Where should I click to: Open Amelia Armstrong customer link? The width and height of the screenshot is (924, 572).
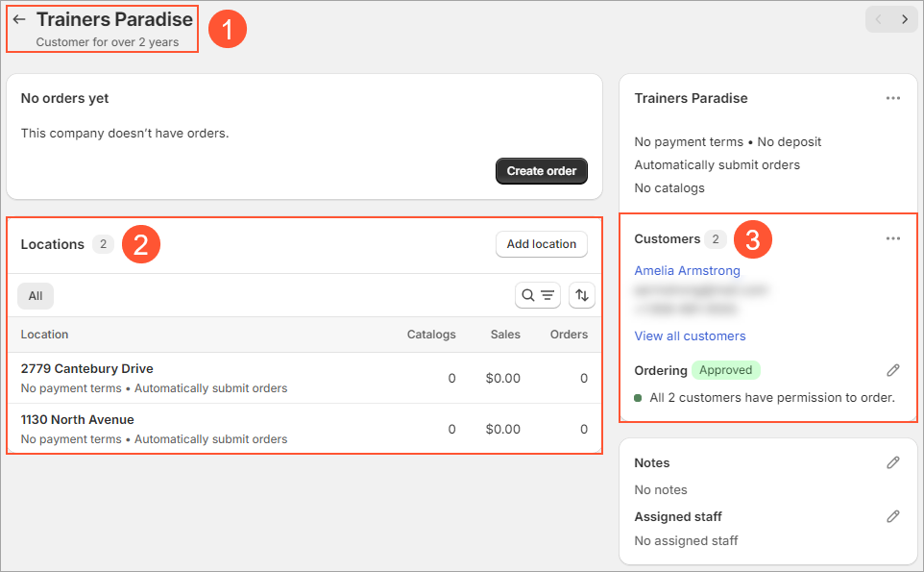point(687,270)
